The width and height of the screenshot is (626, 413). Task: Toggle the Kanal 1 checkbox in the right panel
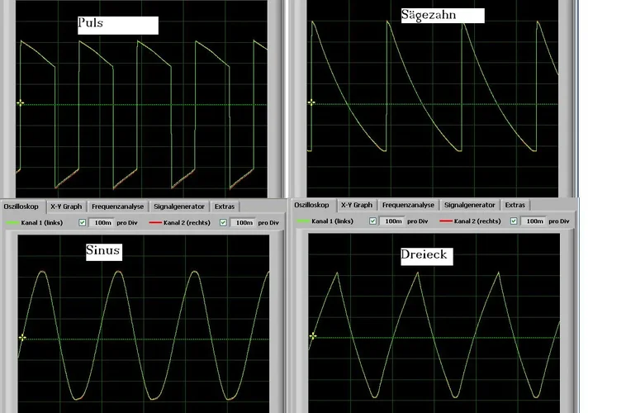[373, 221]
